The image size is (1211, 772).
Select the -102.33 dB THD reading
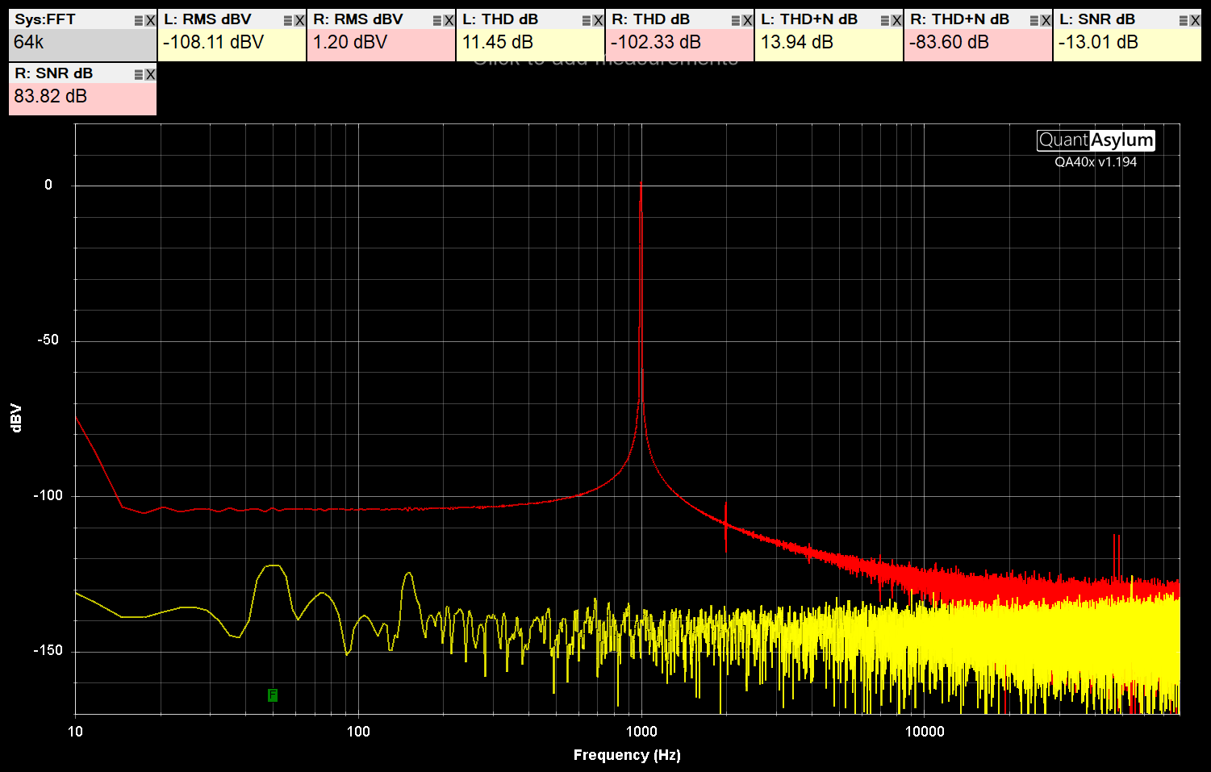pos(656,42)
